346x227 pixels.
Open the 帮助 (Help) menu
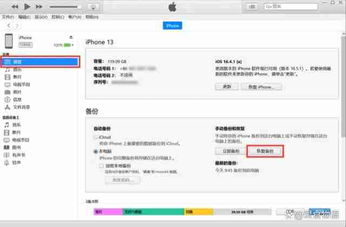pyautogui.click(x=92, y=17)
